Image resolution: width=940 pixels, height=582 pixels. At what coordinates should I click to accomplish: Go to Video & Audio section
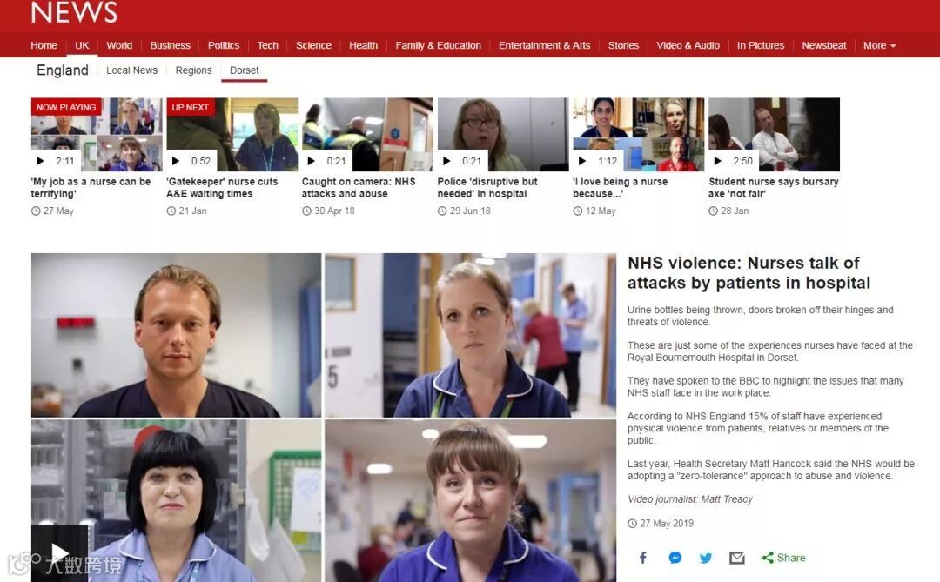point(688,45)
